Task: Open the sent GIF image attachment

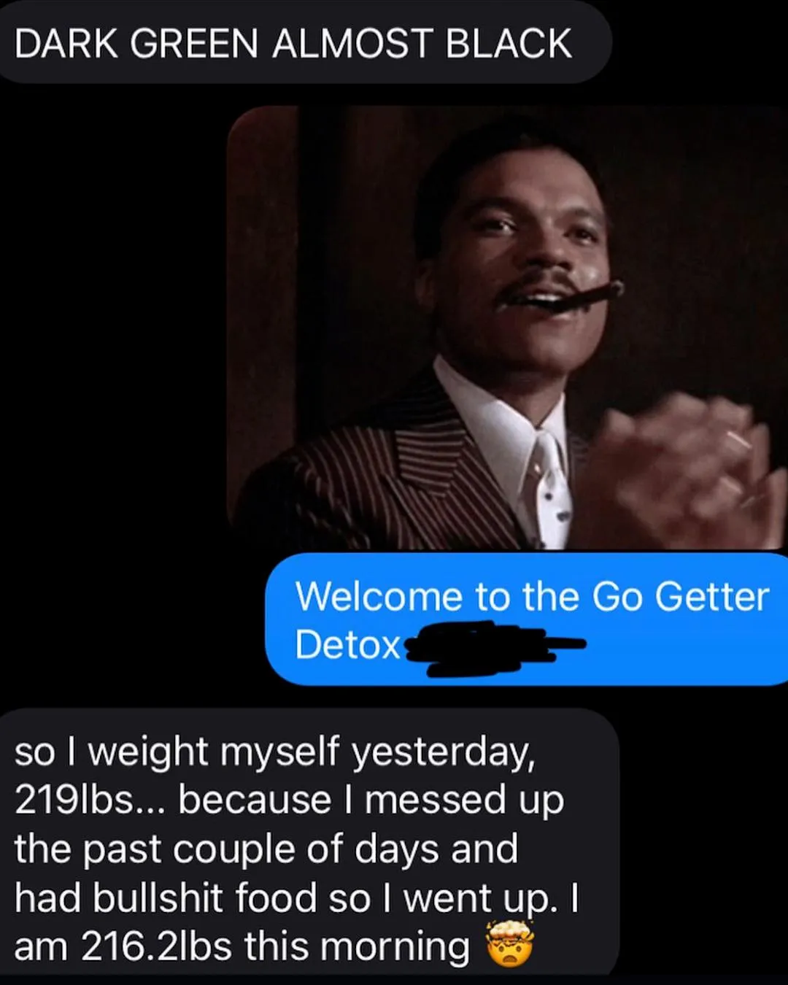Action: click(x=507, y=328)
